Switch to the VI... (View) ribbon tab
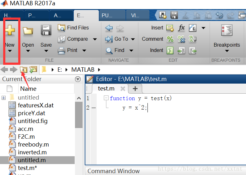This screenshot has height=175, width=246. click(x=137, y=16)
